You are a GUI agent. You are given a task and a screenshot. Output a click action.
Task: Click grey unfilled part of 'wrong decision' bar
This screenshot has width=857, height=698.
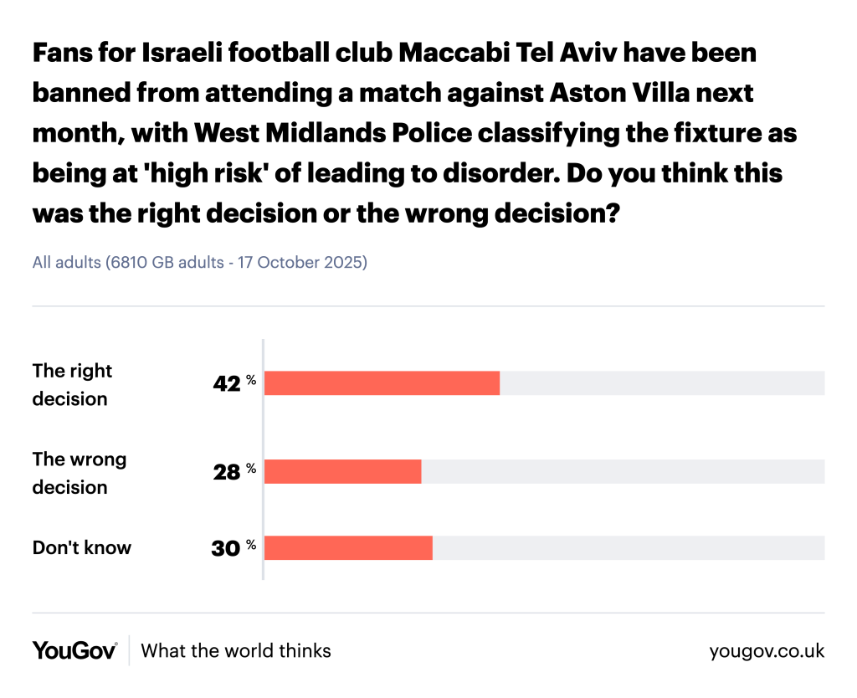click(x=623, y=472)
